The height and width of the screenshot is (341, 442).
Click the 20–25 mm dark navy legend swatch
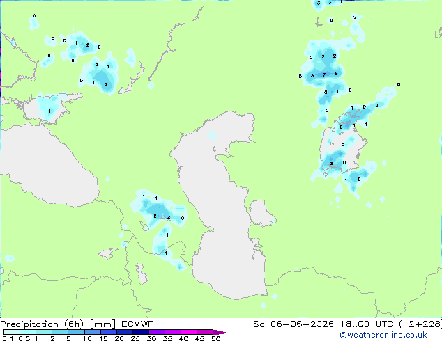tap(125, 332)
